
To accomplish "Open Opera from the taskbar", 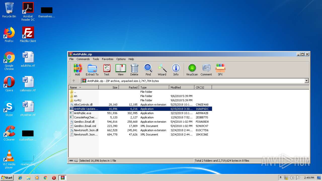I will [x=54, y=178].
